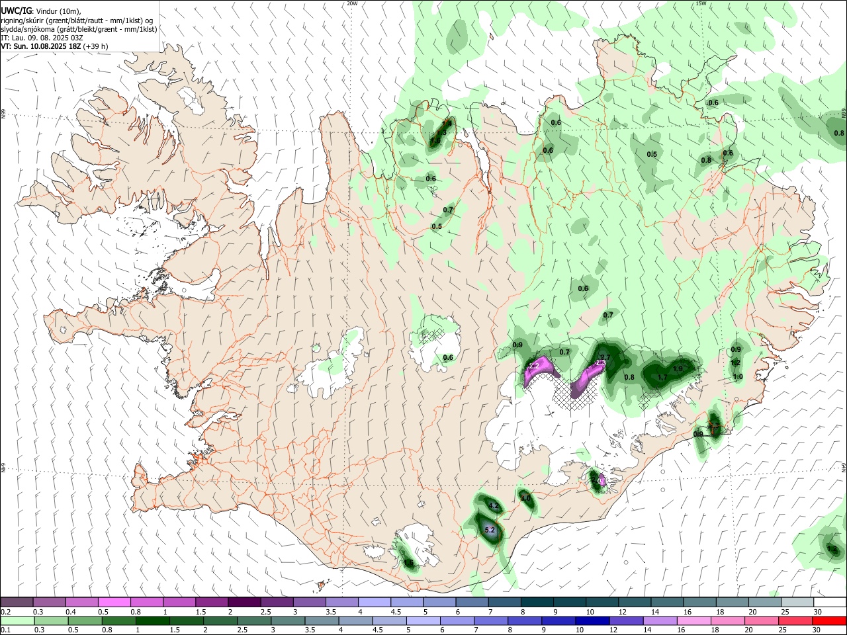Select top-row legend swatch between 3 and 3.5
The width and height of the screenshot is (847, 635).
click(x=309, y=602)
